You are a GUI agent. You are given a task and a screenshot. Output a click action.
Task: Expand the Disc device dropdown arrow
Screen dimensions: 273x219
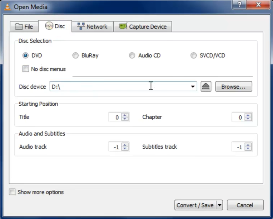[193, 86]
